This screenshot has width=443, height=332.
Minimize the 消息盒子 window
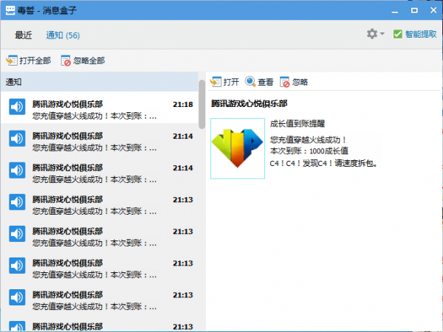pyautogui.click(x=395, y=11)
